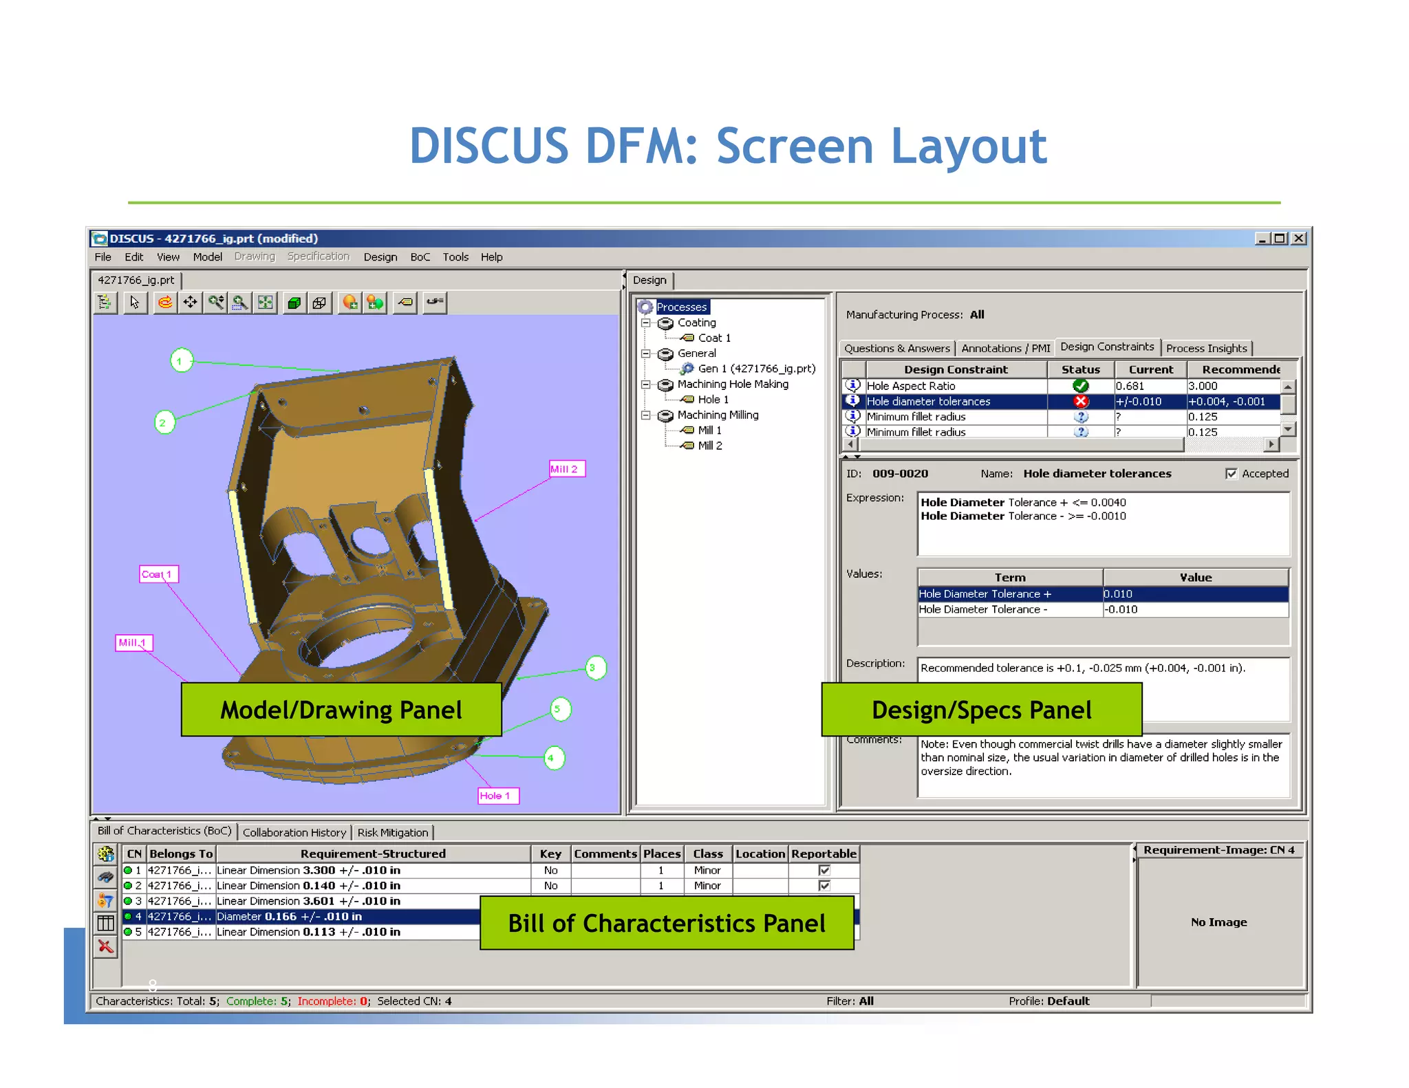This screenshot has width=1409, height=1088.
Task: Open the Tools menu
Action: click(x=455, y=257)
